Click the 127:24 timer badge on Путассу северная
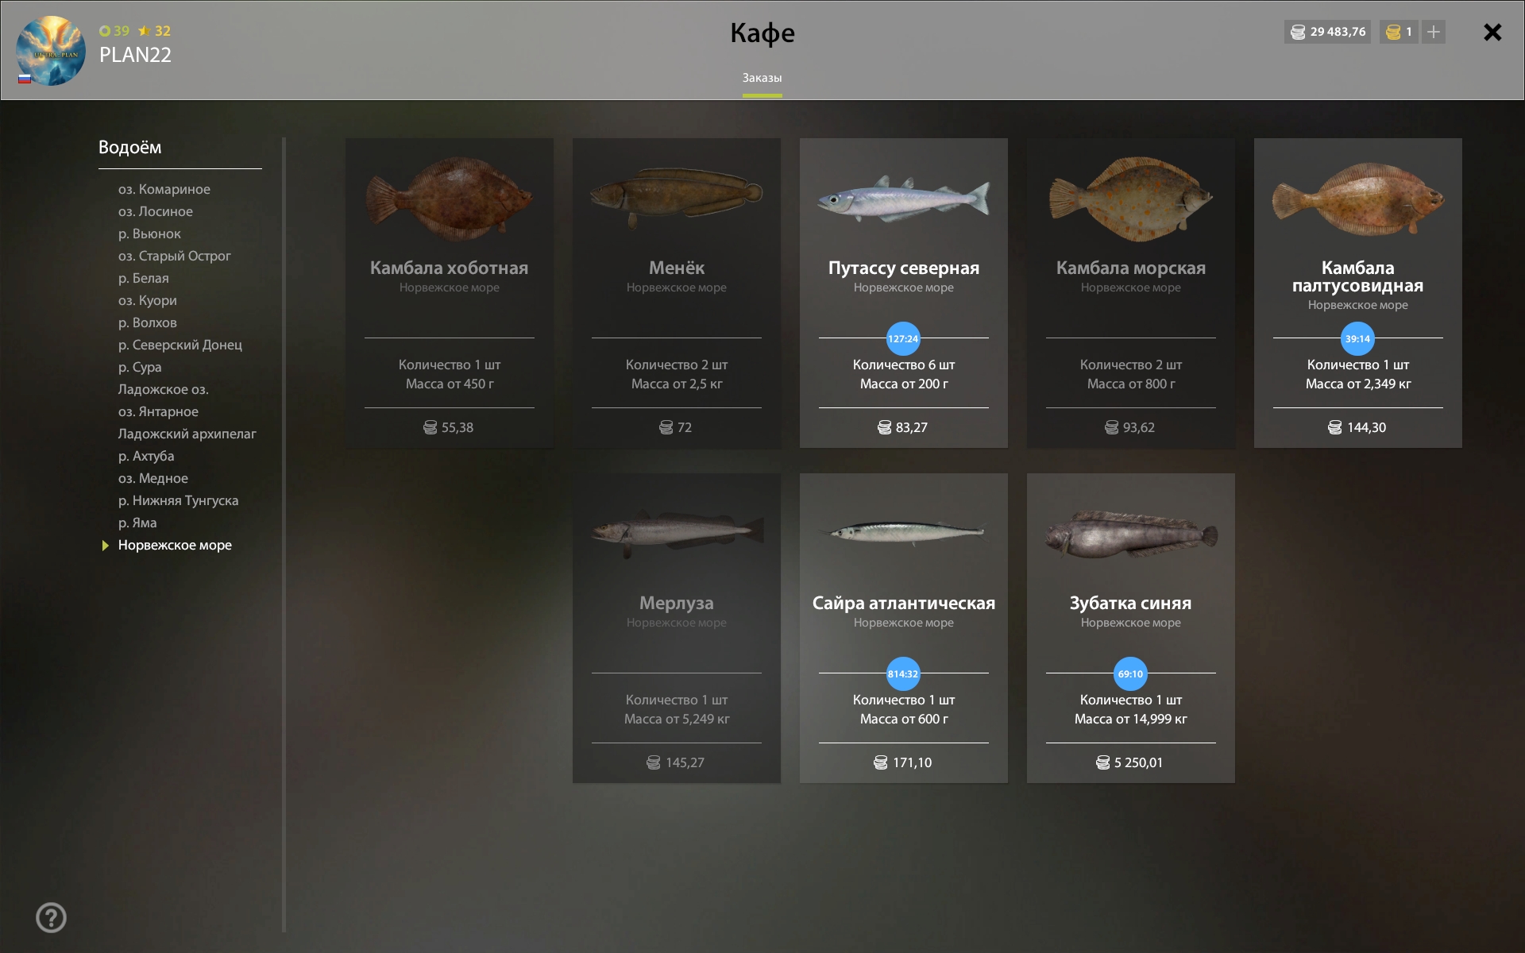 (903, 338)
